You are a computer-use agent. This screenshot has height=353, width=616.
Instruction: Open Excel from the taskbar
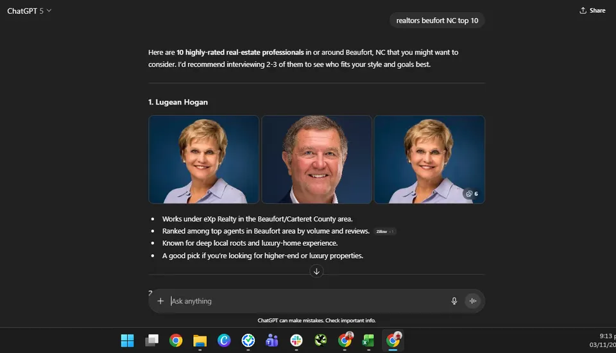pyautogui.click(x=368, y=340)
